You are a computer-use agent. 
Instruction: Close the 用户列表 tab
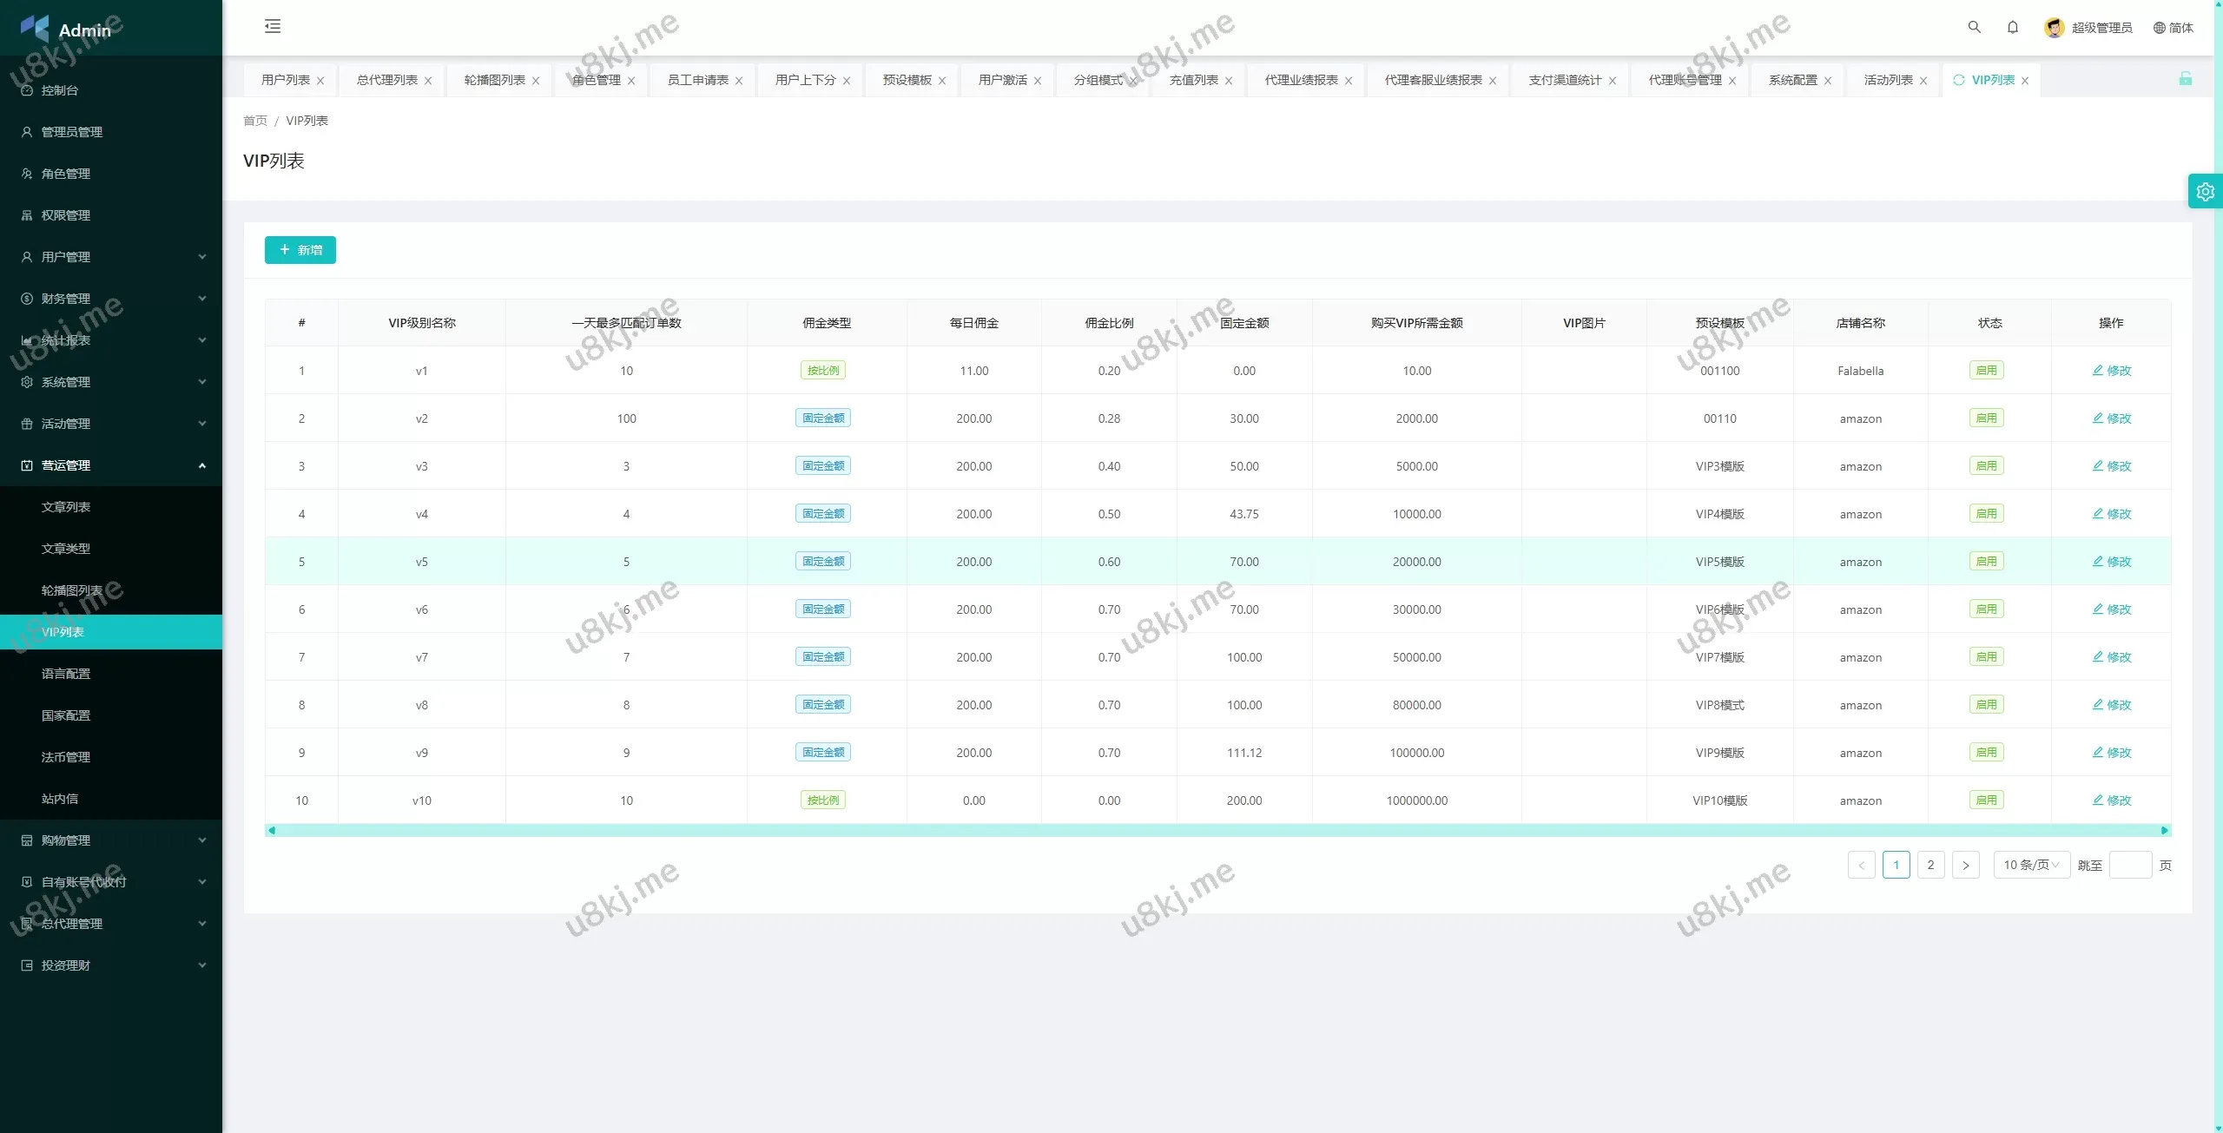point(320,81)
